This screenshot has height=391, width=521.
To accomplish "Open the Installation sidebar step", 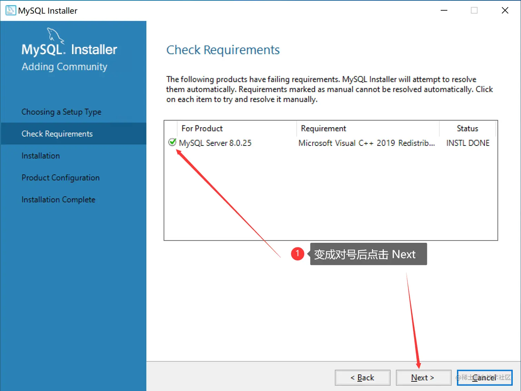I will pyautogui.click(x=41, y=156).
